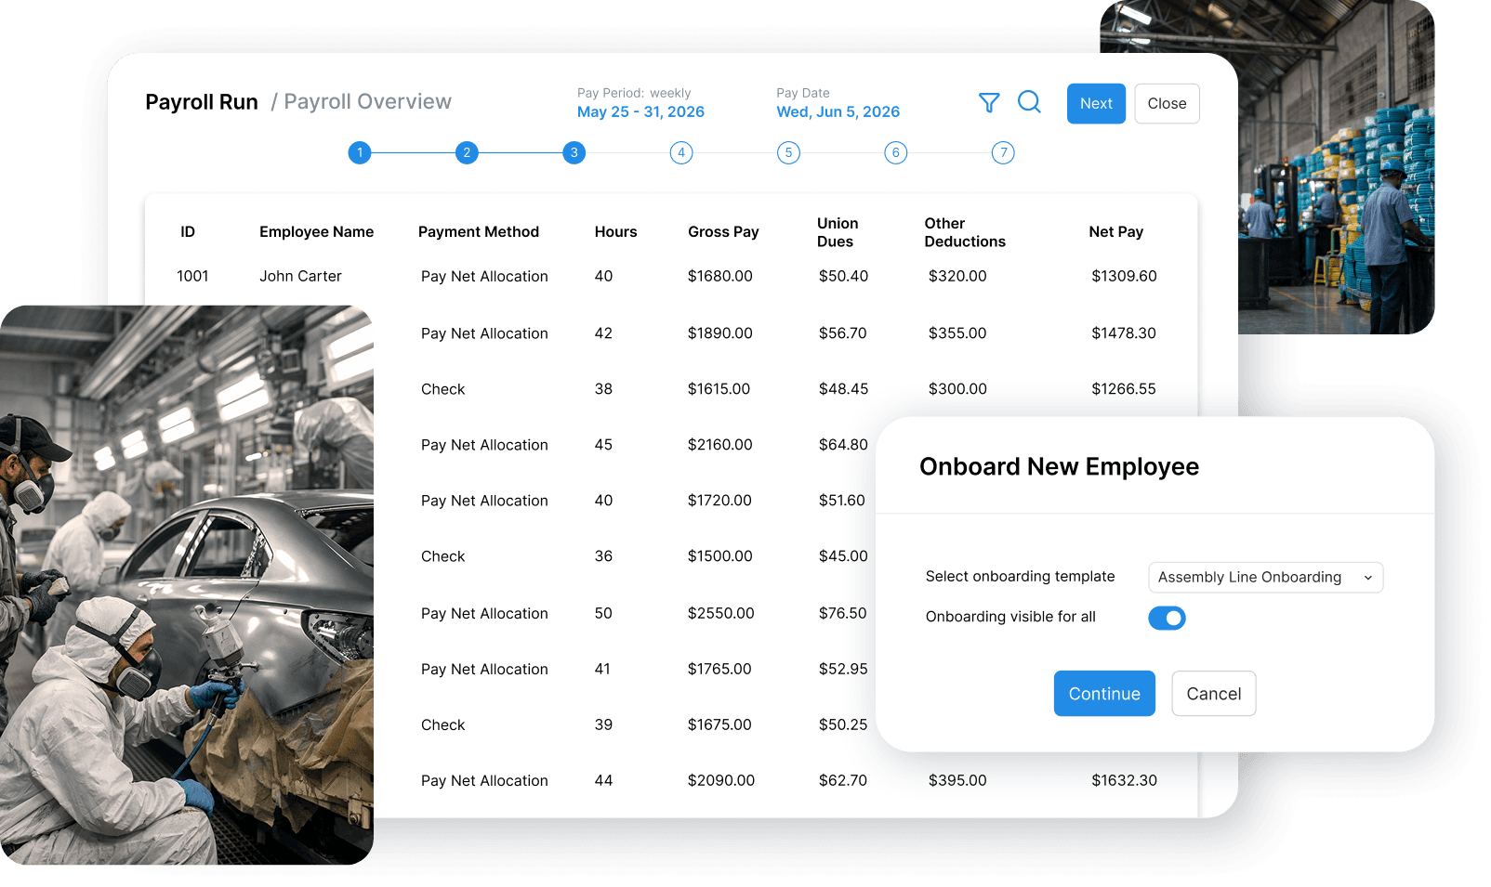The image size is (1491, 887).
Task: Click Payroll Run in the breadcrumb
Action: coord(201,101)
